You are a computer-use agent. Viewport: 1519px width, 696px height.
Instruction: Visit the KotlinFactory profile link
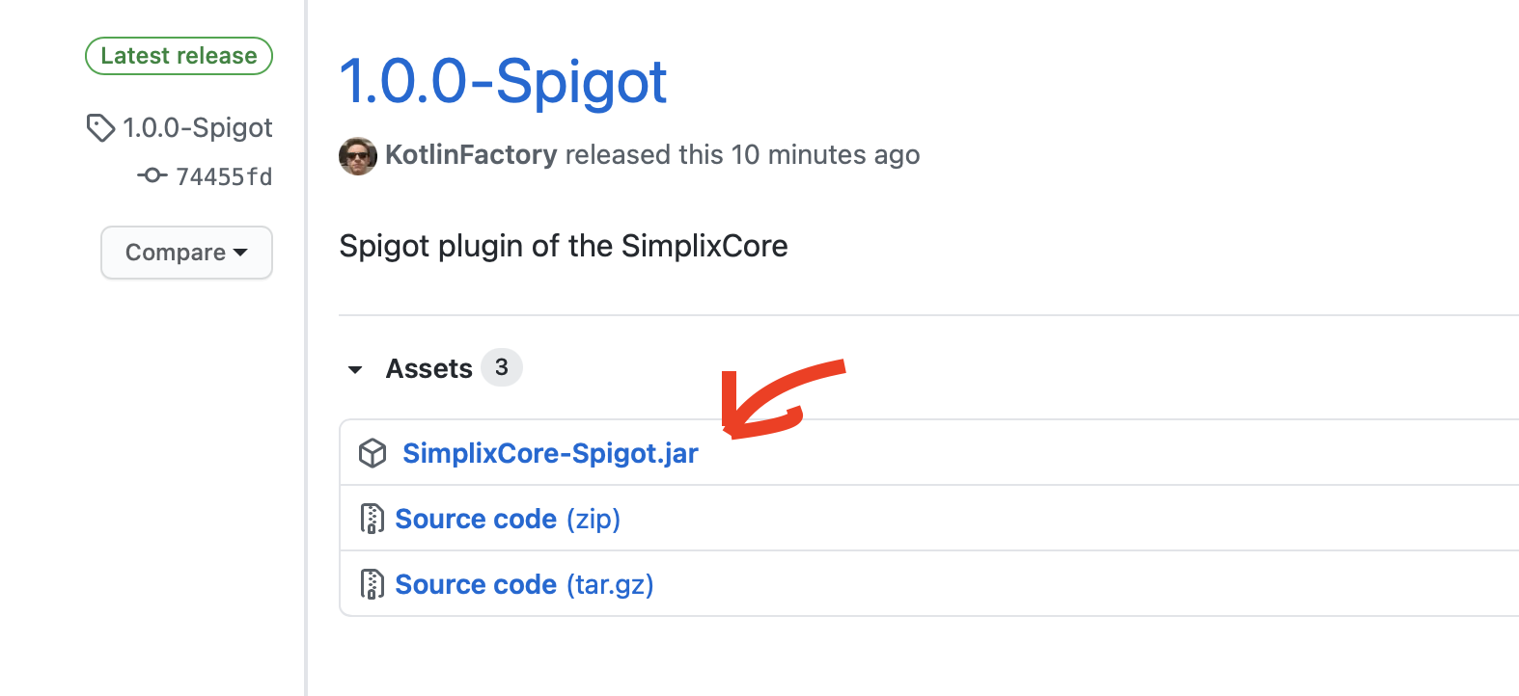[471, 155]
